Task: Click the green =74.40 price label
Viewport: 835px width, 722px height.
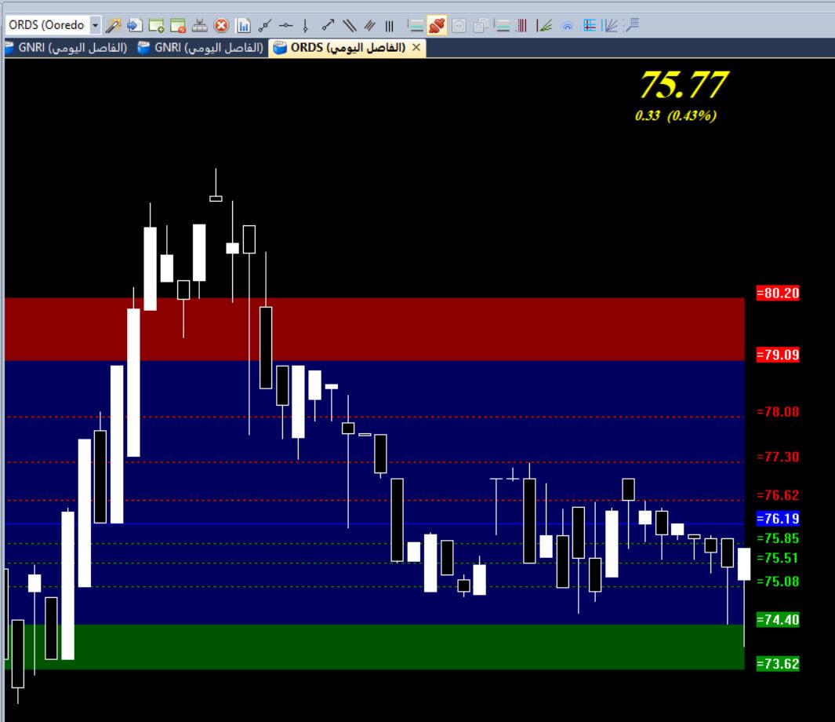Action: 778,620
